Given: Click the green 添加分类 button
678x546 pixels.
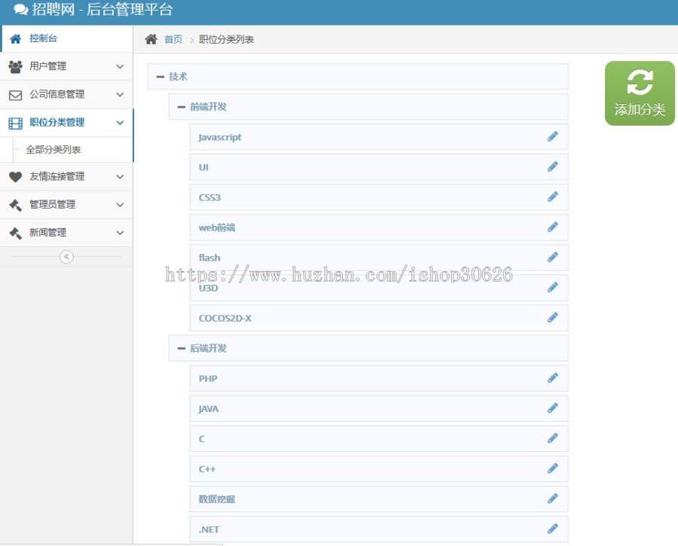Looking at the screenshot, I should (x=639, y=92).
